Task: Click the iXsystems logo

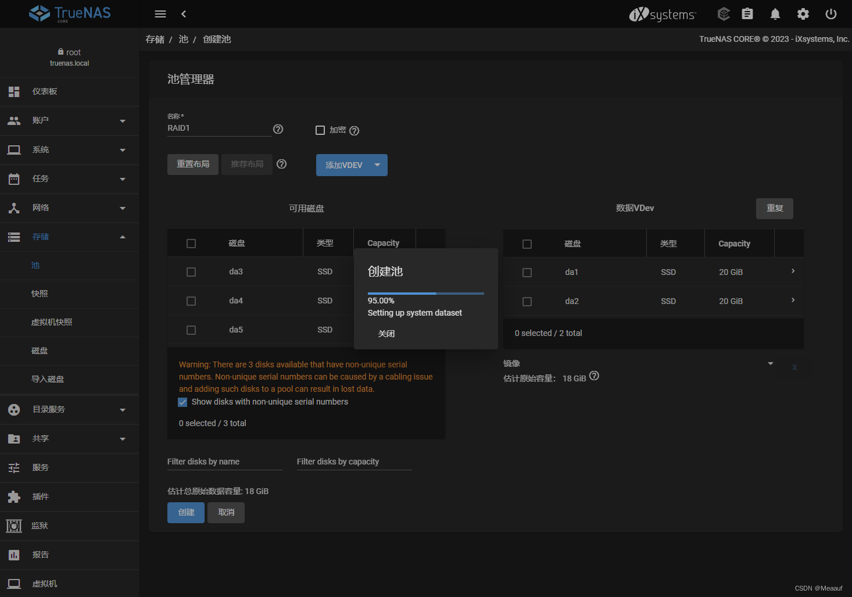Action: (663, 14)
